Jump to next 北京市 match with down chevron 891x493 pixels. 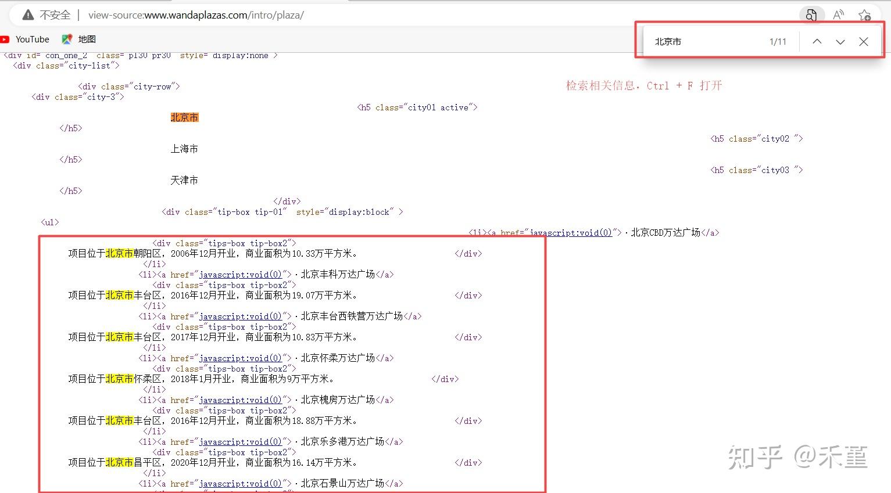coord(840,41)
